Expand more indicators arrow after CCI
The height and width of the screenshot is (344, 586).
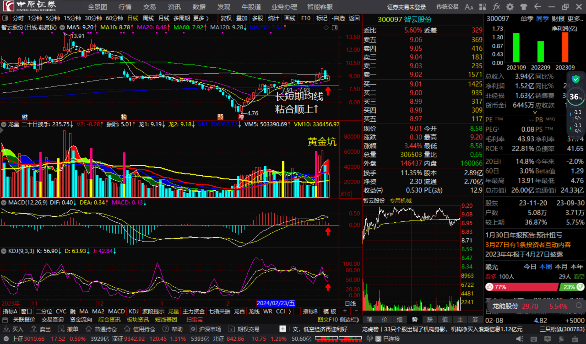click(x=290, y=311)
